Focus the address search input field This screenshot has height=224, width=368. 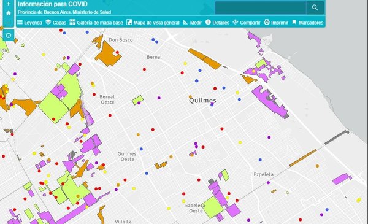(261, 7)
